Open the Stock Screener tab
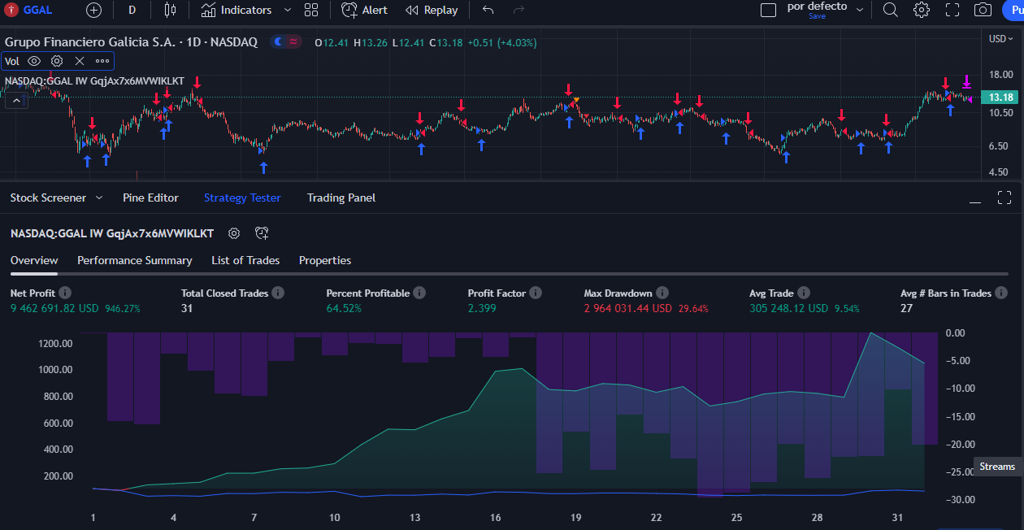 point(48,198)
